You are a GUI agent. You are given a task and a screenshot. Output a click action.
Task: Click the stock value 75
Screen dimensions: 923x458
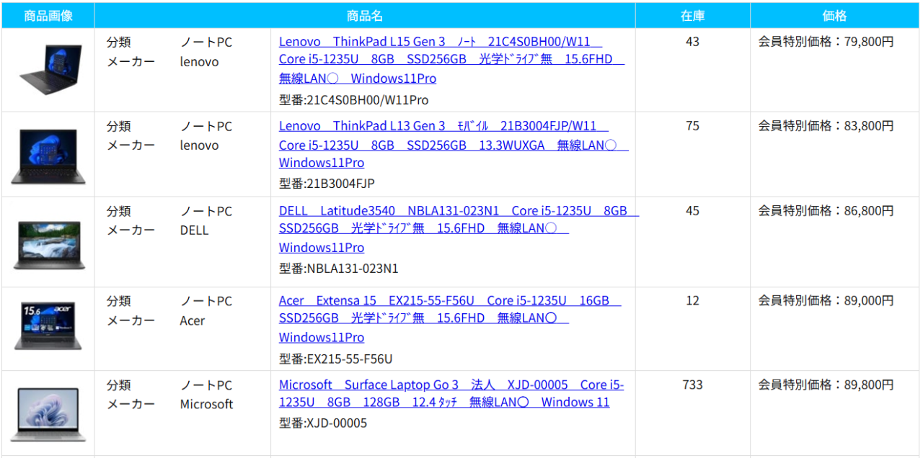tap(692, 126)
